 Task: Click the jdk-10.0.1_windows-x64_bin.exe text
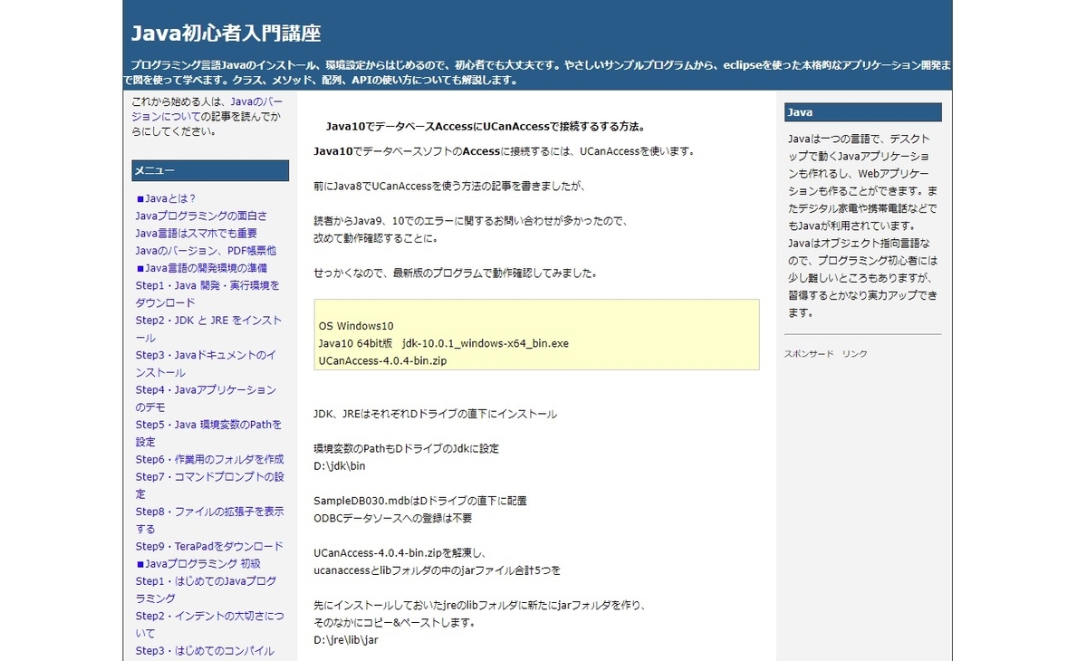[486, 343]
